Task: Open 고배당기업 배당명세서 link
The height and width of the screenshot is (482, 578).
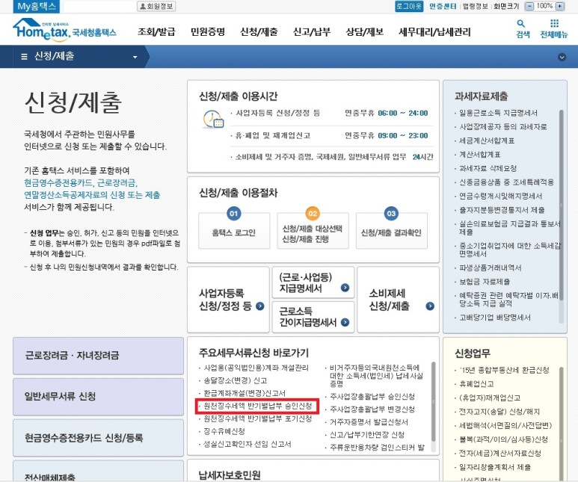Action: [x=495, y=318]
